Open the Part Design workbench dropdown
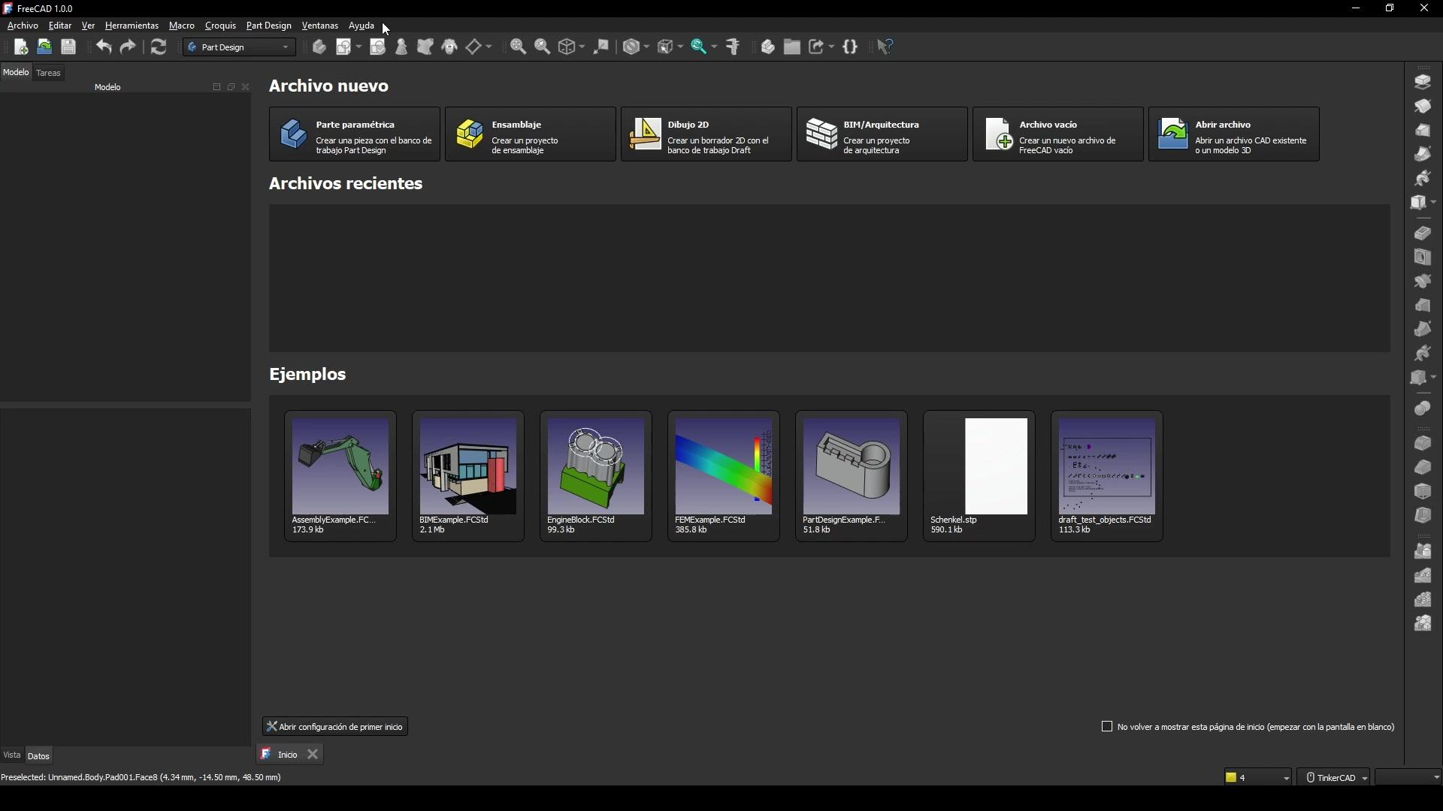The width and height of the screenshot is (1443, 811). [x=240, y=47]
